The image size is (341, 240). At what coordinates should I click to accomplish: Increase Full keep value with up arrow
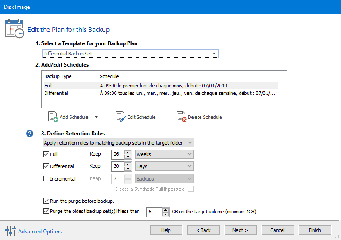point(128,152)
